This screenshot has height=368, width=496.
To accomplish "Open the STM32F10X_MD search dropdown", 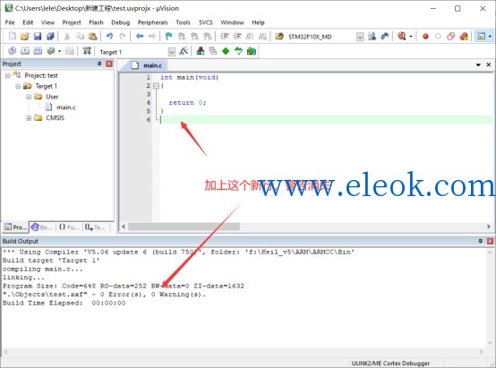I will [x=360, y=37].
